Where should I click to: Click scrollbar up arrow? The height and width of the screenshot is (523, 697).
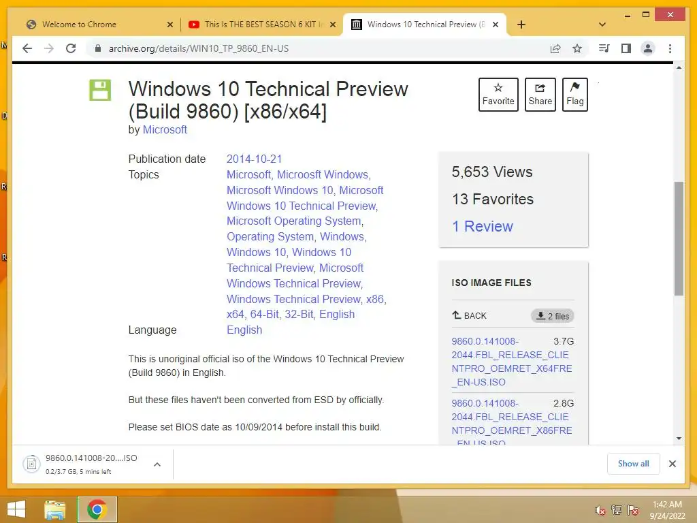(x=679, y=68)
